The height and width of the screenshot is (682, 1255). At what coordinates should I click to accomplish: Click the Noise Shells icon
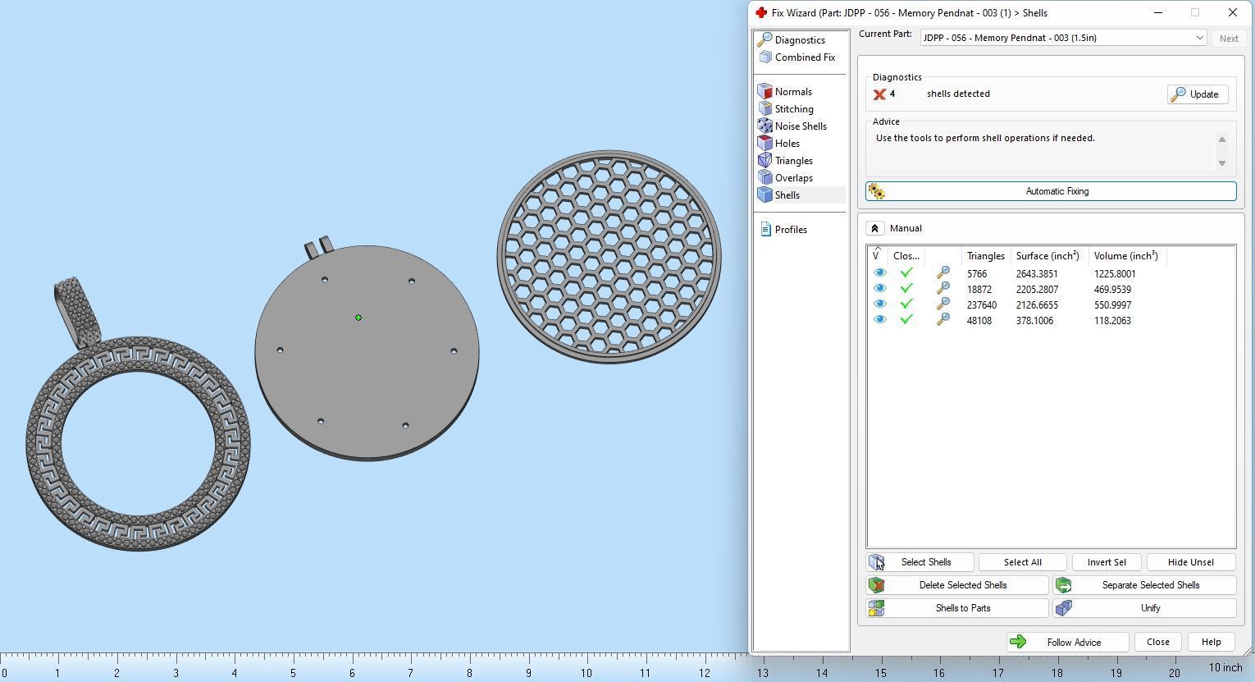click(764, 126)
